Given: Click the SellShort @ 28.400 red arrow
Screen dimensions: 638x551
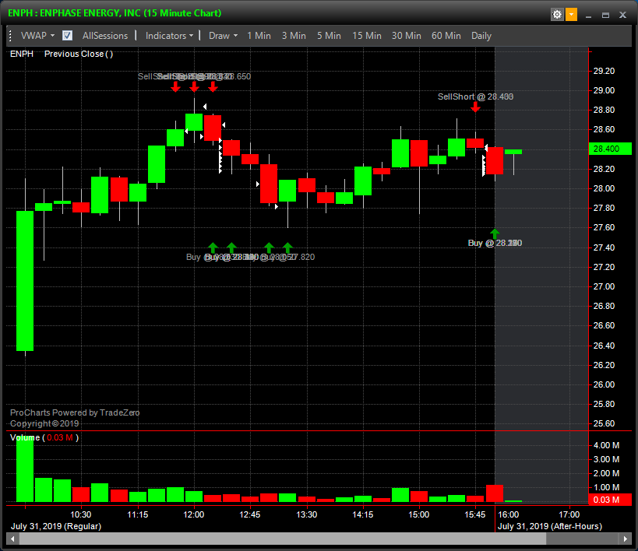Looking at the screenshot, I should (x=475, y=107).
